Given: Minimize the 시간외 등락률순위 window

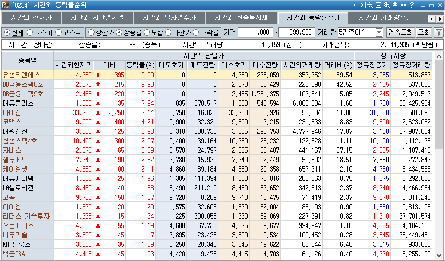Looking at the screenshot, I should [x=423, y=5].
